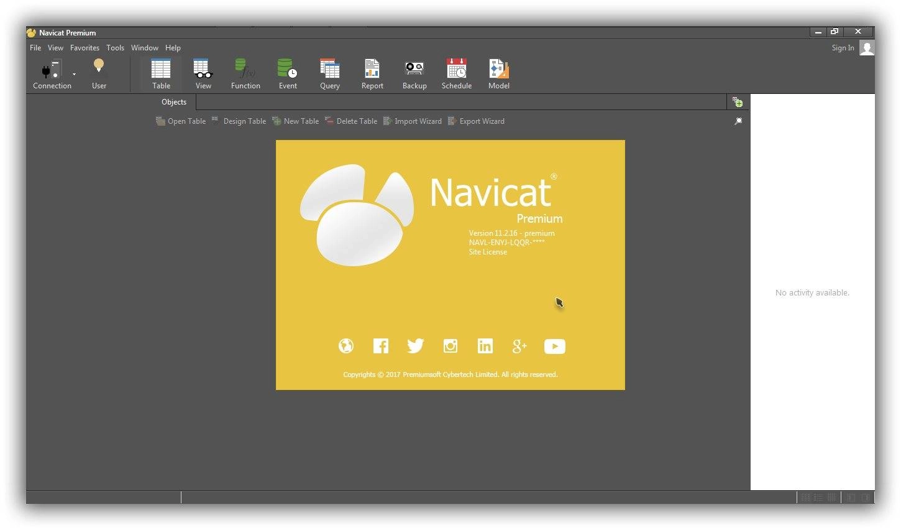Minimize the Navicat Premium window
The height and width of the screenshot is (530, 901).
[x=819, y=32]
